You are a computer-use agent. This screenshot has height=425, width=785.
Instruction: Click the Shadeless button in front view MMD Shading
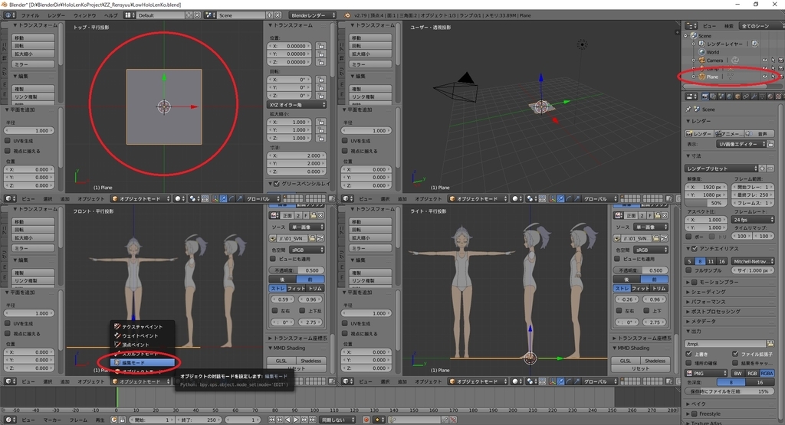click(x=310, y=361)
